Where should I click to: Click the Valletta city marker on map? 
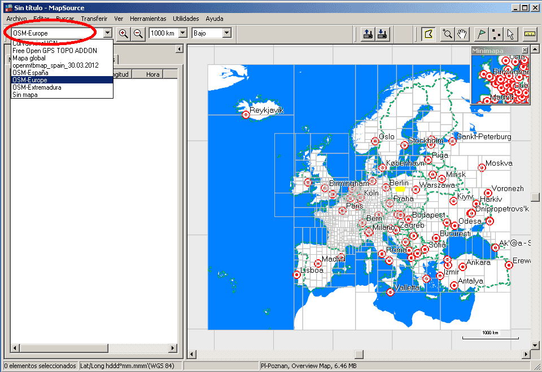(x=390, y=293)
